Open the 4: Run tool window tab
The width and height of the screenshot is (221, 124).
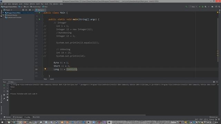point(28,117)
